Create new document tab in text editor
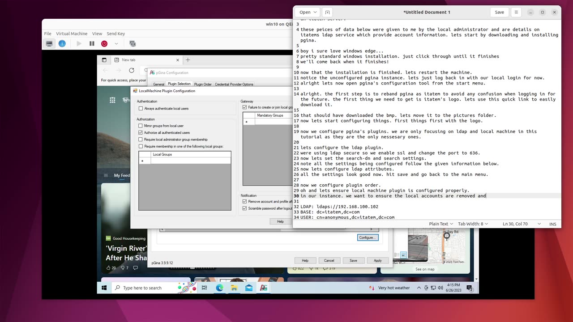573x322 pixels. [x=327, y=13]
